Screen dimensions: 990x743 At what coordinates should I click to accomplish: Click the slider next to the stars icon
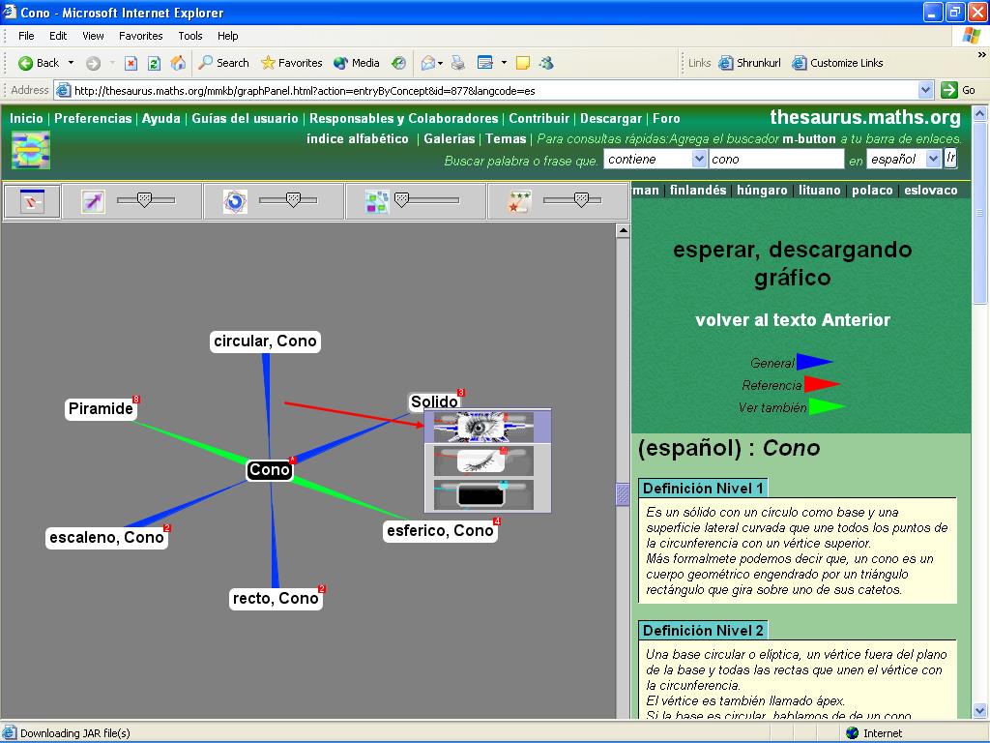[580, 200]
